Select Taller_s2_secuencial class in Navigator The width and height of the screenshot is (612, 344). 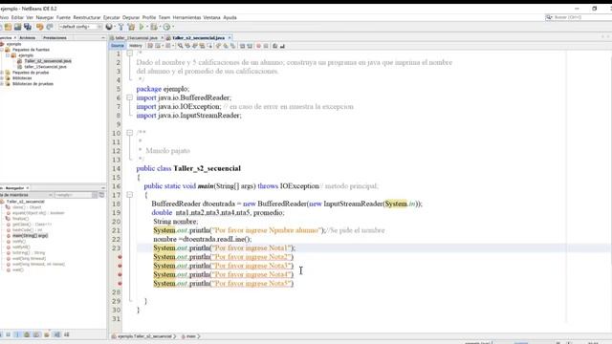tap(26, 202)
